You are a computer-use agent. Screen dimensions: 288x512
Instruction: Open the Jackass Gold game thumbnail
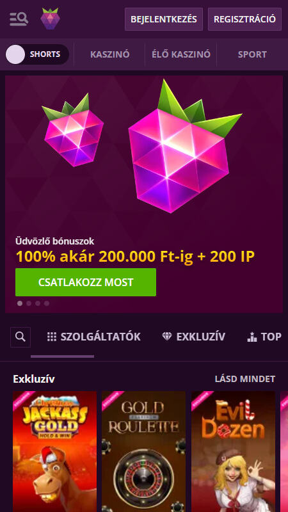point(55,452)
